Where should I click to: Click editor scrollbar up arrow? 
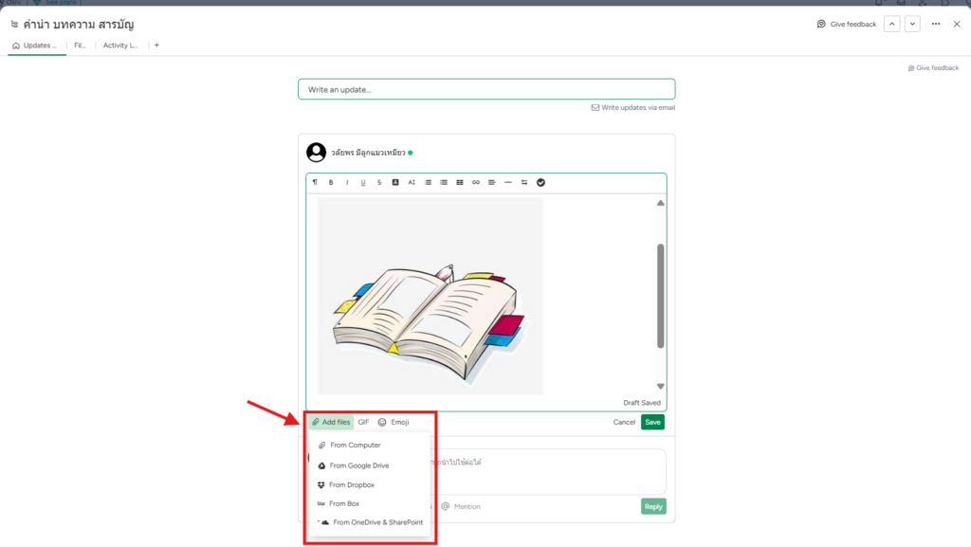[661, 203]
